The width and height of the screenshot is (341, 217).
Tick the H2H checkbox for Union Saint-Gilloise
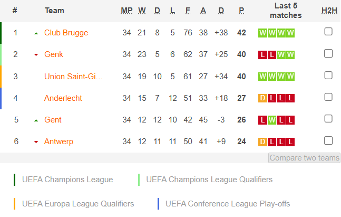click(x=328, y=76)
